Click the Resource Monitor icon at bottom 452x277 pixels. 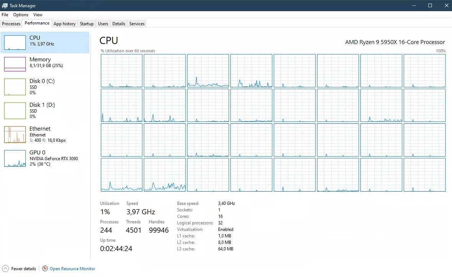(x=45, y=269)
